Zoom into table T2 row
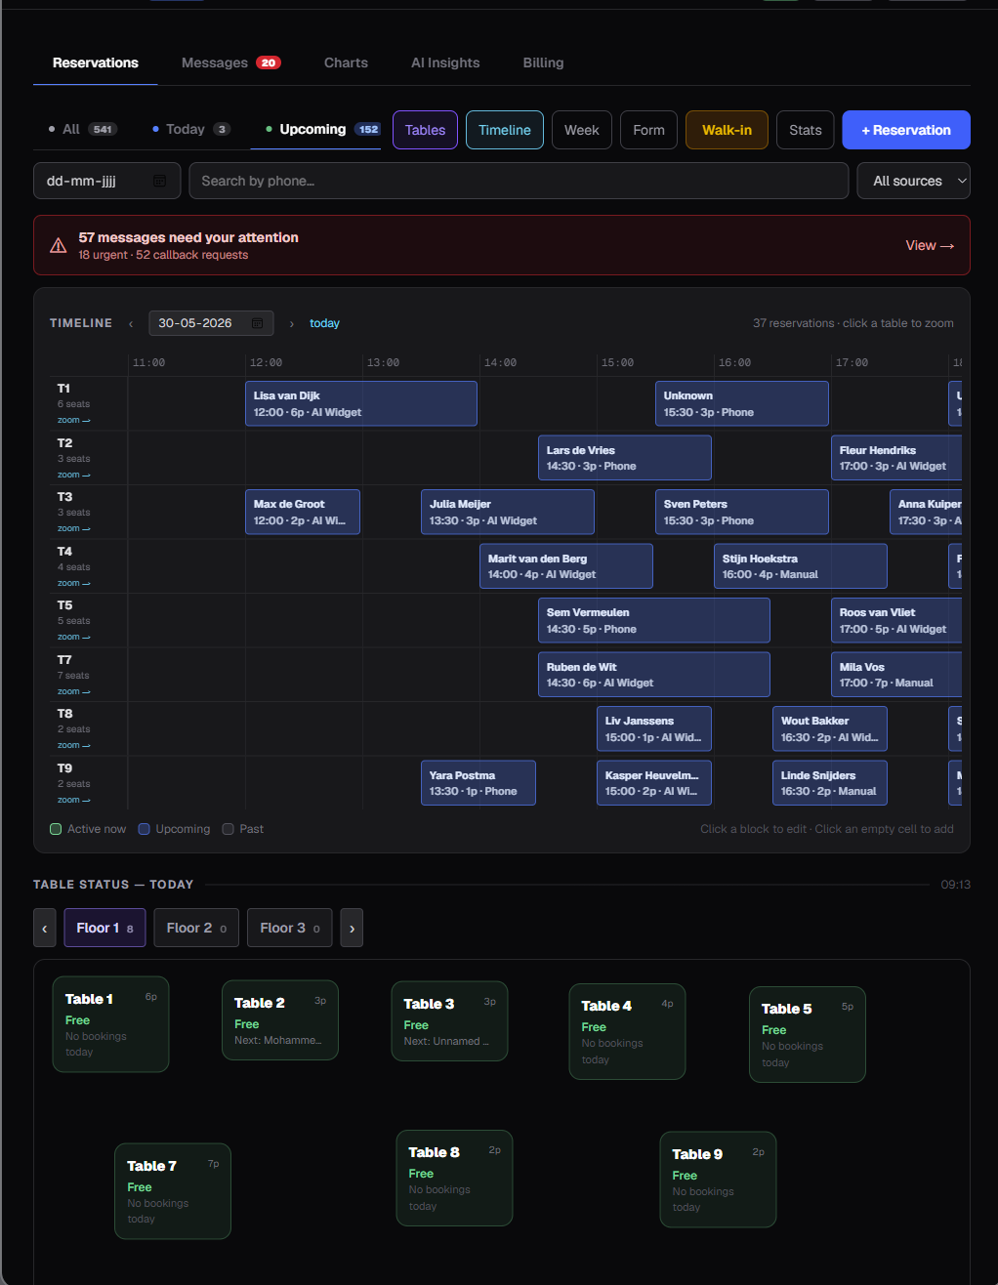Viewport: 998px width, 1285px height. [73, 475]
